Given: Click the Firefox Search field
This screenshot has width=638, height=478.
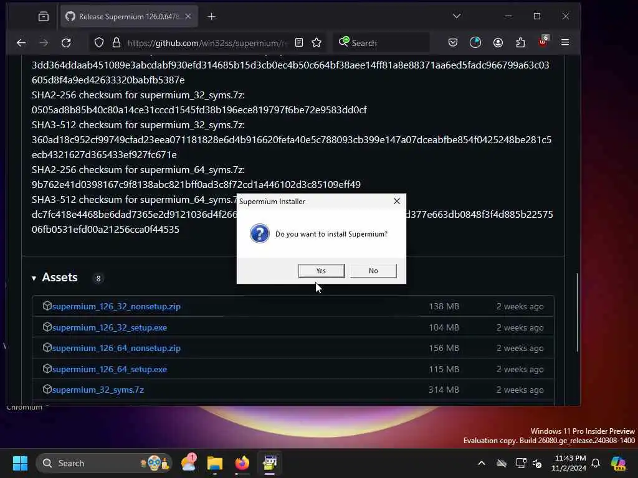Looking at the screenshot, I should click(x=381, y=43).
